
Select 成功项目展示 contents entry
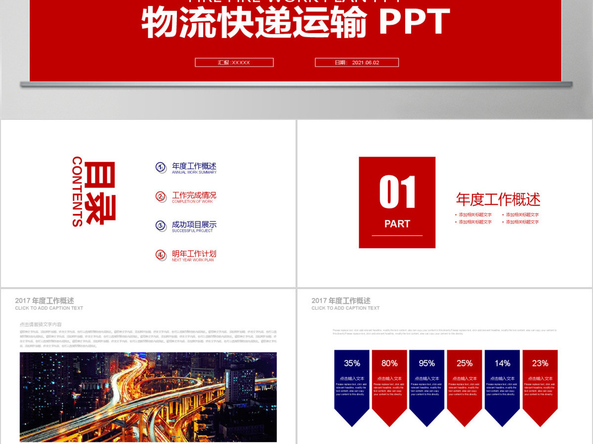click(194, 224)
